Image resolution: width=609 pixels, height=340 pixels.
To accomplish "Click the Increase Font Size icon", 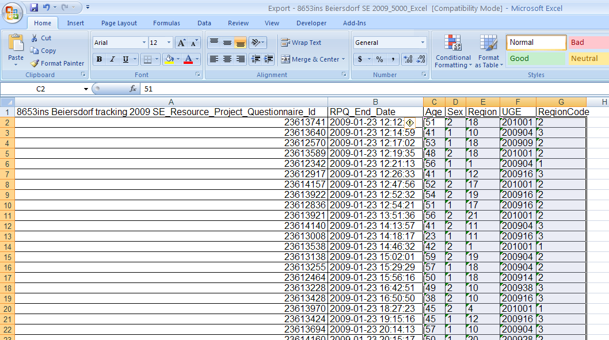I will [x=181, y=43].
